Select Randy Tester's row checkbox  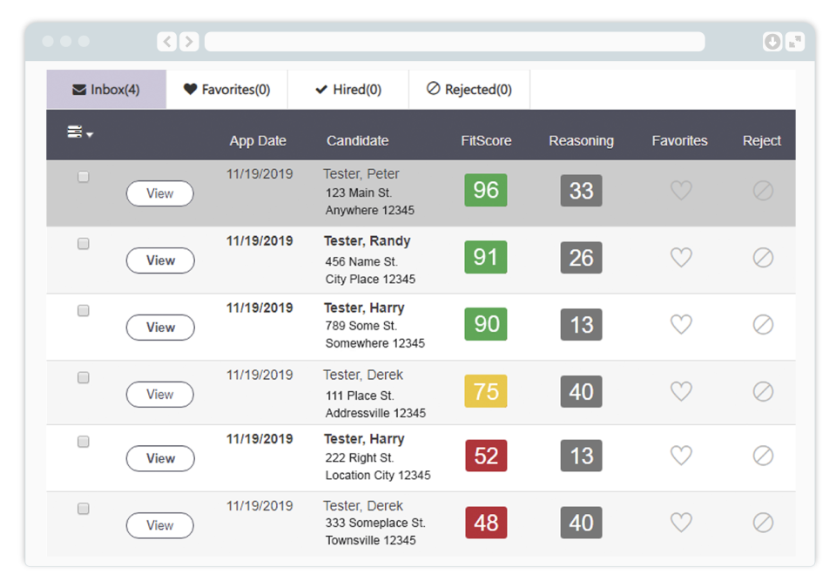[83, 244]
